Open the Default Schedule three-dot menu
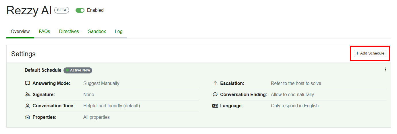Screen dimensions: 397x134 (x=386, y=69)
